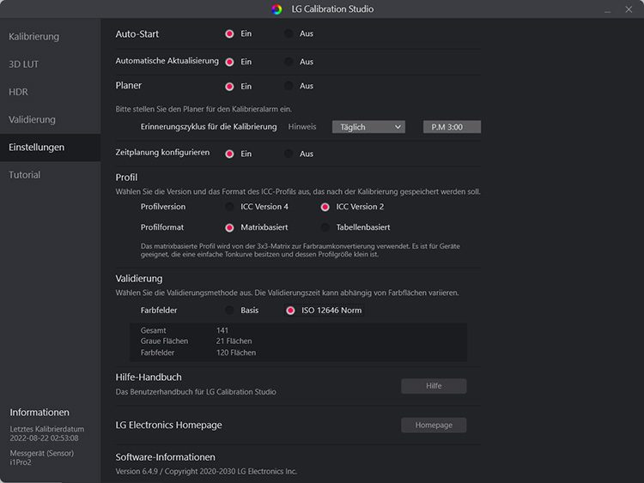Turn Planer off with Aus
The height and width of the screenshot is (483, 644).
tap(289, 86)
